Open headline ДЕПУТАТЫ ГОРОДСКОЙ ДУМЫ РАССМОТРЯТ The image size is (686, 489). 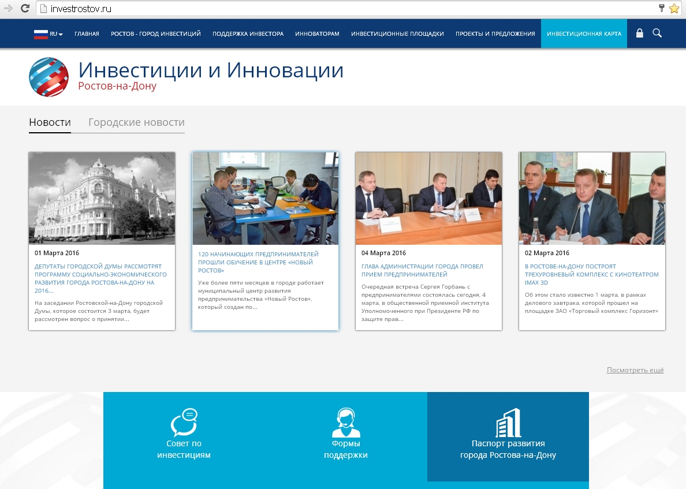coord(100,278)
